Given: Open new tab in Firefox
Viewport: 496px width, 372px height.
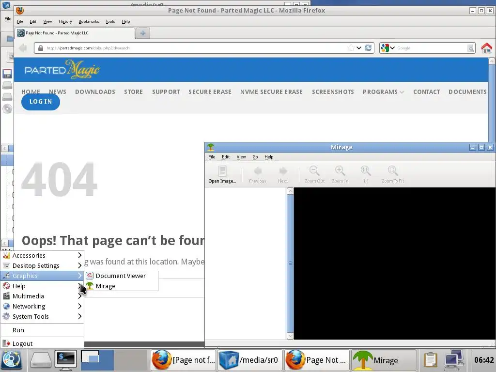Looking at the screenshot, I should coord(143,33).
